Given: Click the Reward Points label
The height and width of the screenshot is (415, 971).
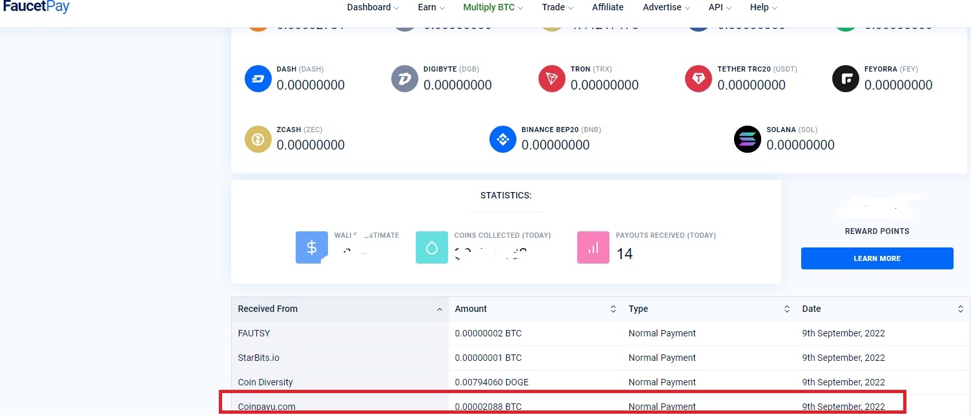Looking at the screenshot, I should tap(877, 231).
